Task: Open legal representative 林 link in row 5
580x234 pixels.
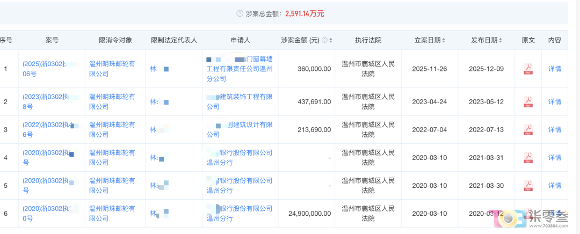Action: 159,186
